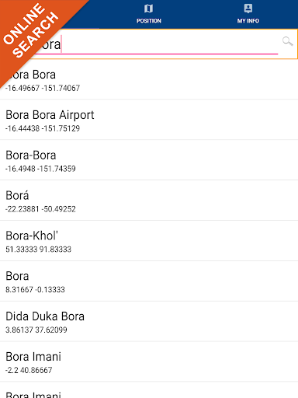Switch to the MY INFO tab label
The image size is (298, 398).
[248, 21]
